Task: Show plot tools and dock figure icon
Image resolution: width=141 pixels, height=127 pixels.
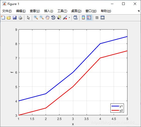Action: pos(103,18)
